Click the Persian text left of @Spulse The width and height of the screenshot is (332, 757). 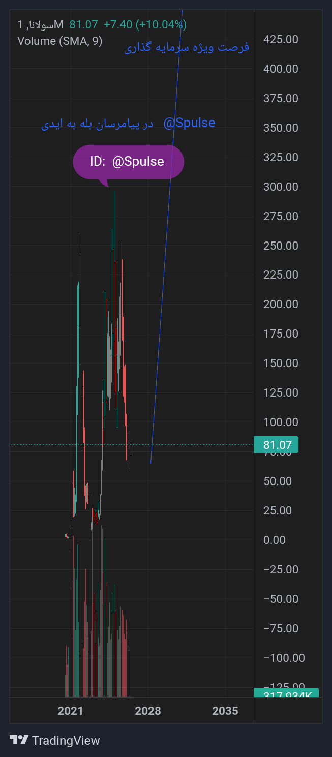pyautogui.click(x=97, y=124)
